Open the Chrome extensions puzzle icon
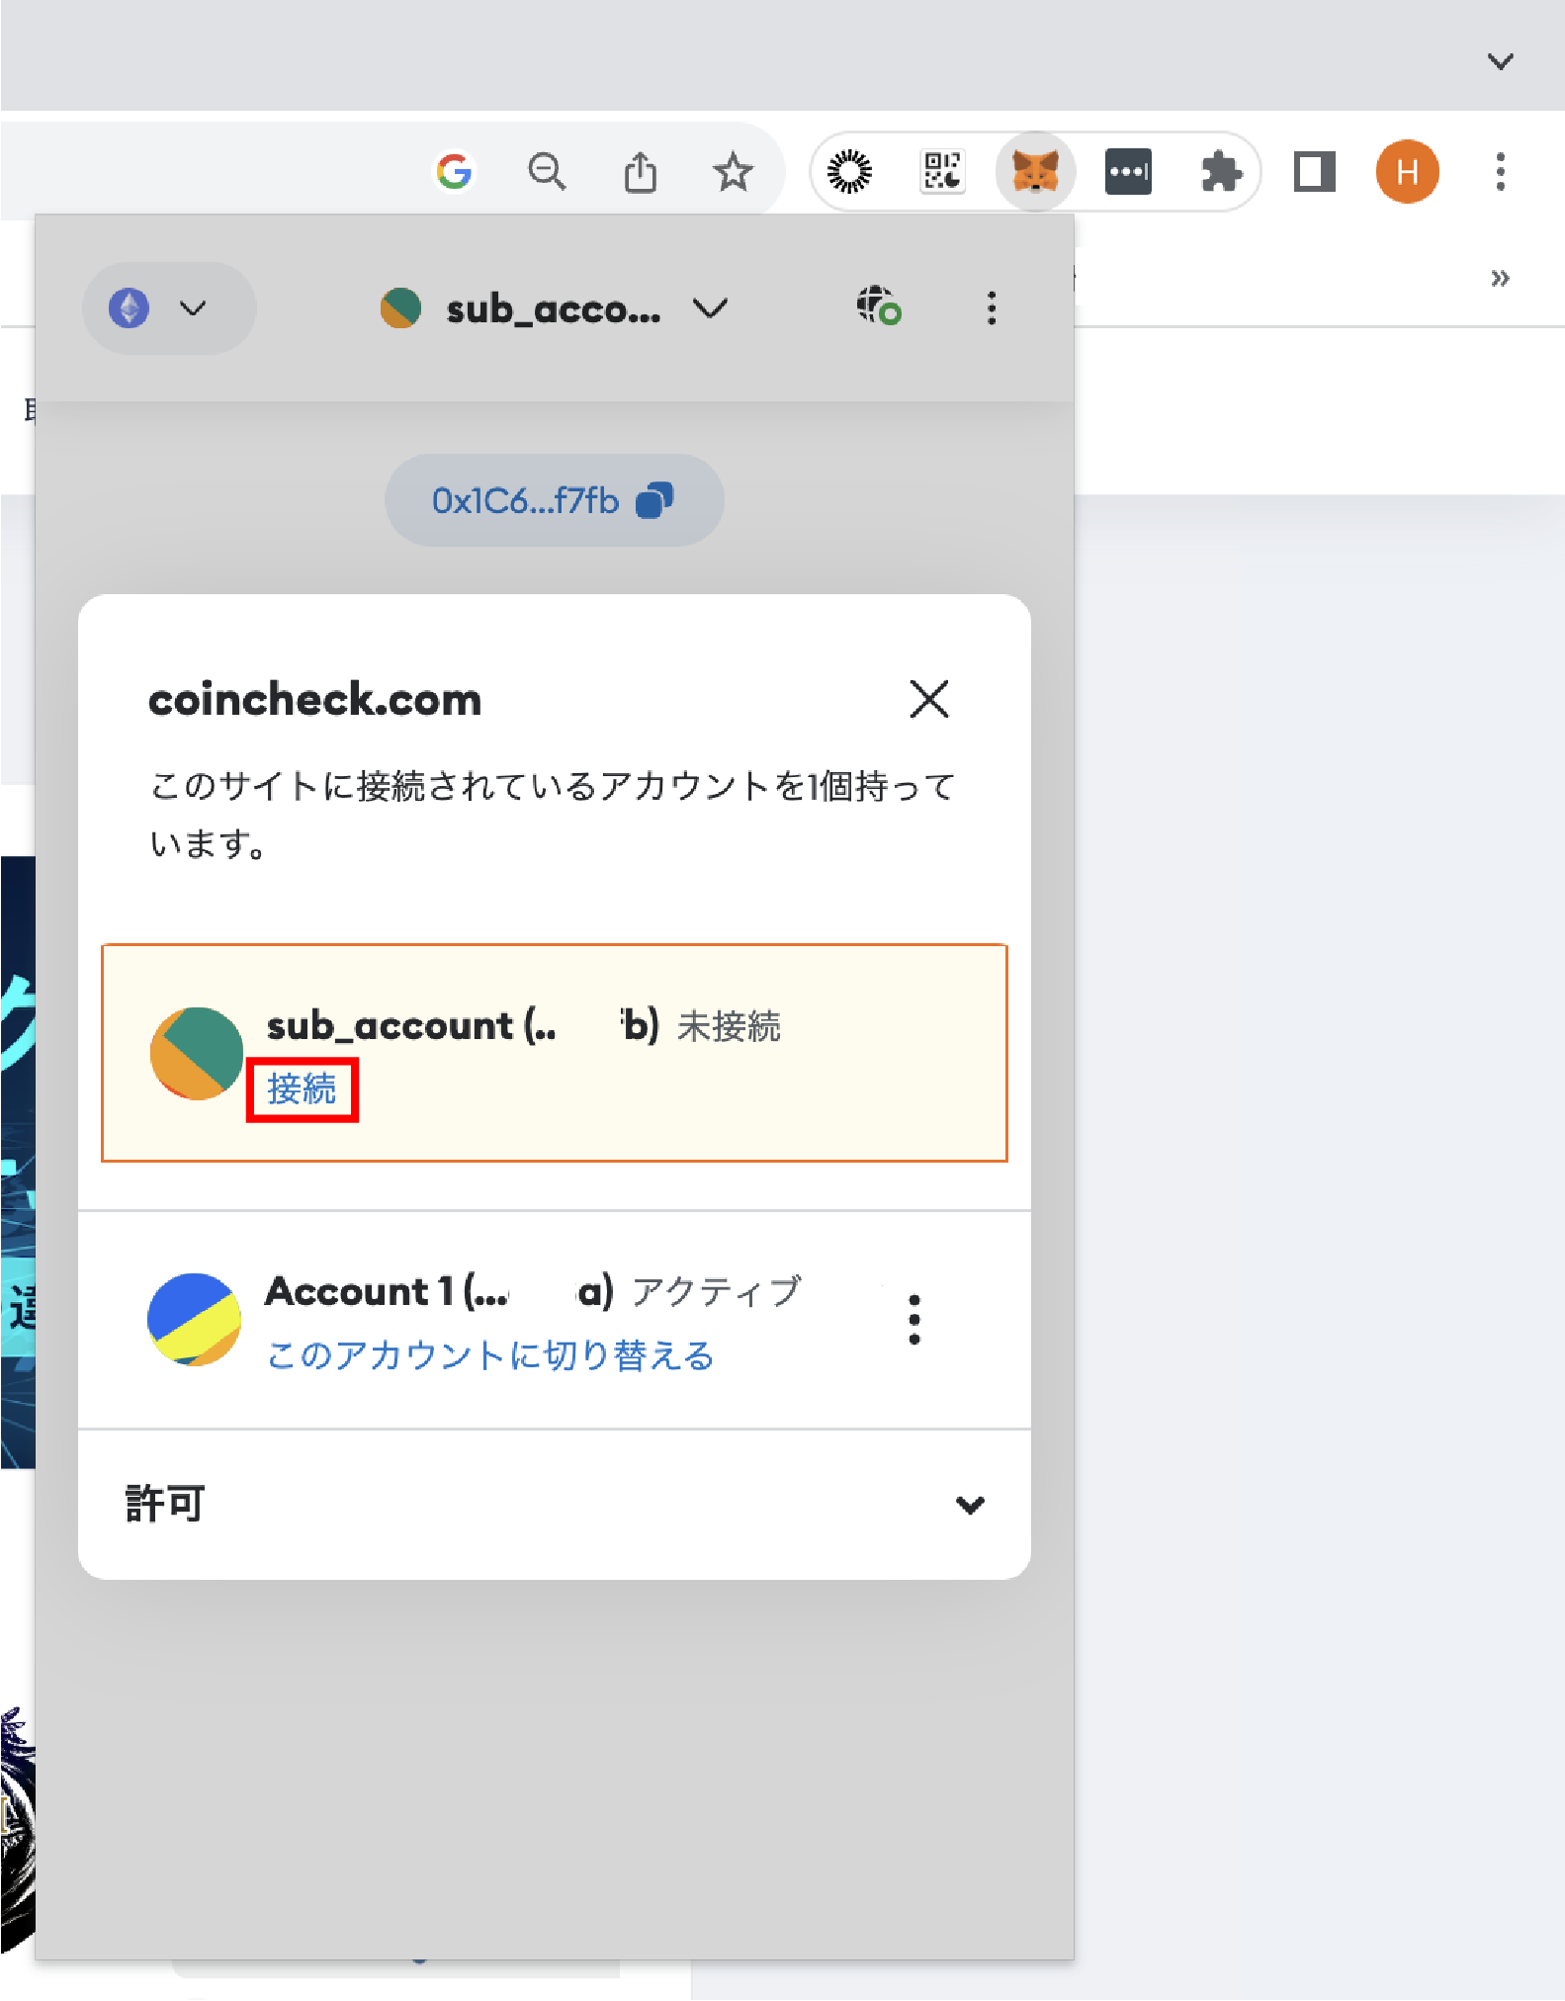 pos(1221,172)
